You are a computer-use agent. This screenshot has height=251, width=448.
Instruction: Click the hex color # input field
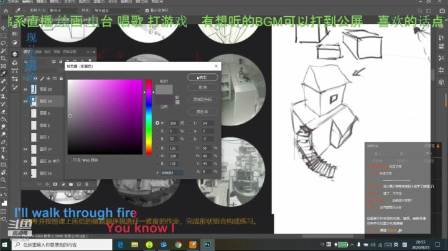point(172,173)
